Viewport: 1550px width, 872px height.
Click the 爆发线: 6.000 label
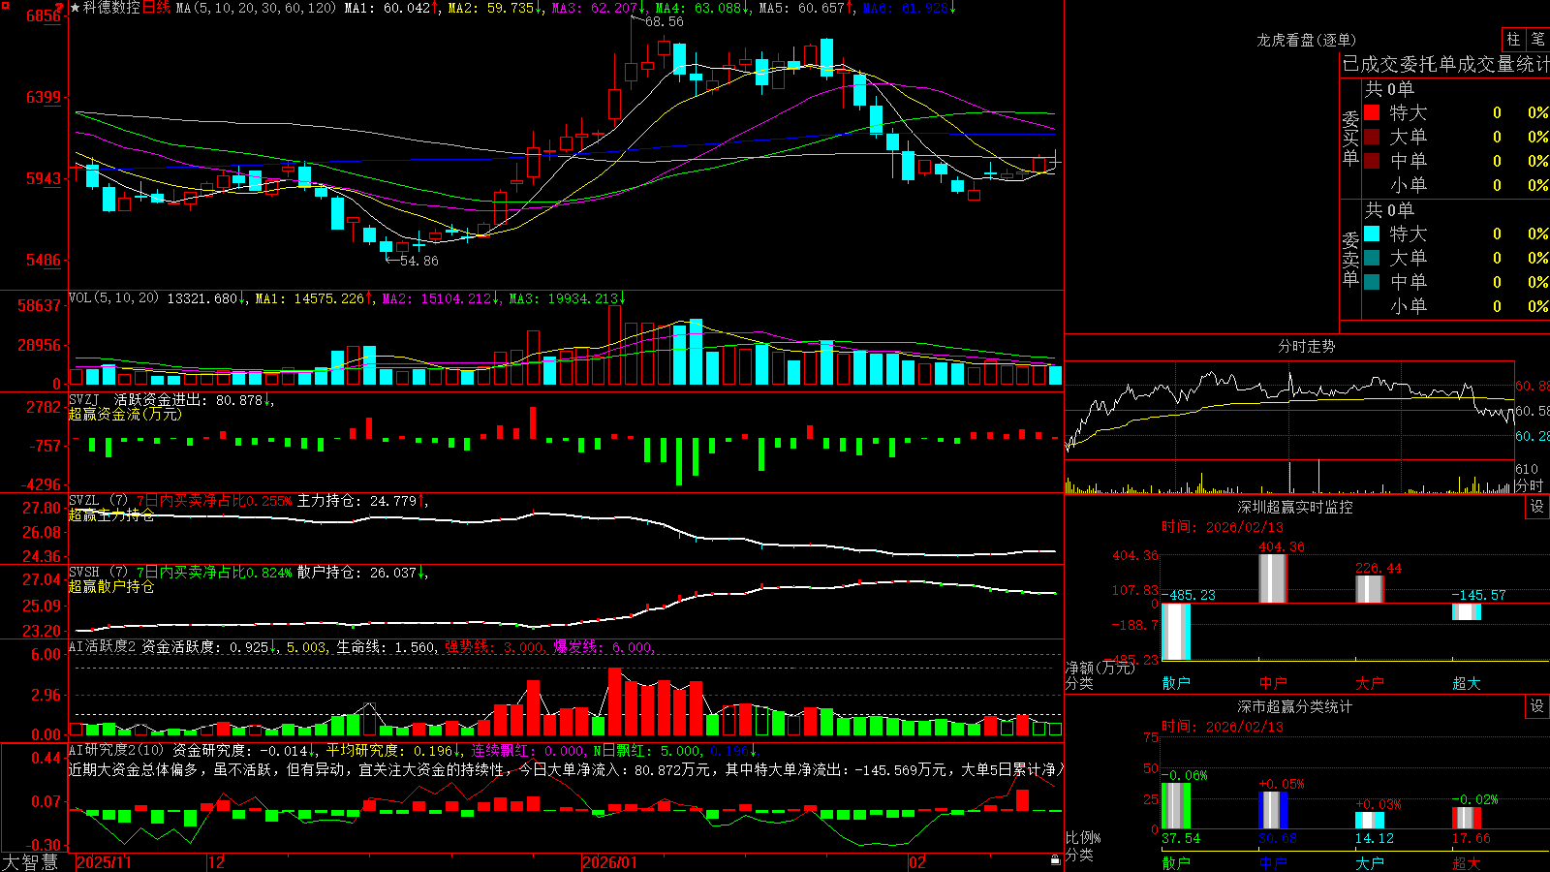coord(603,646)
